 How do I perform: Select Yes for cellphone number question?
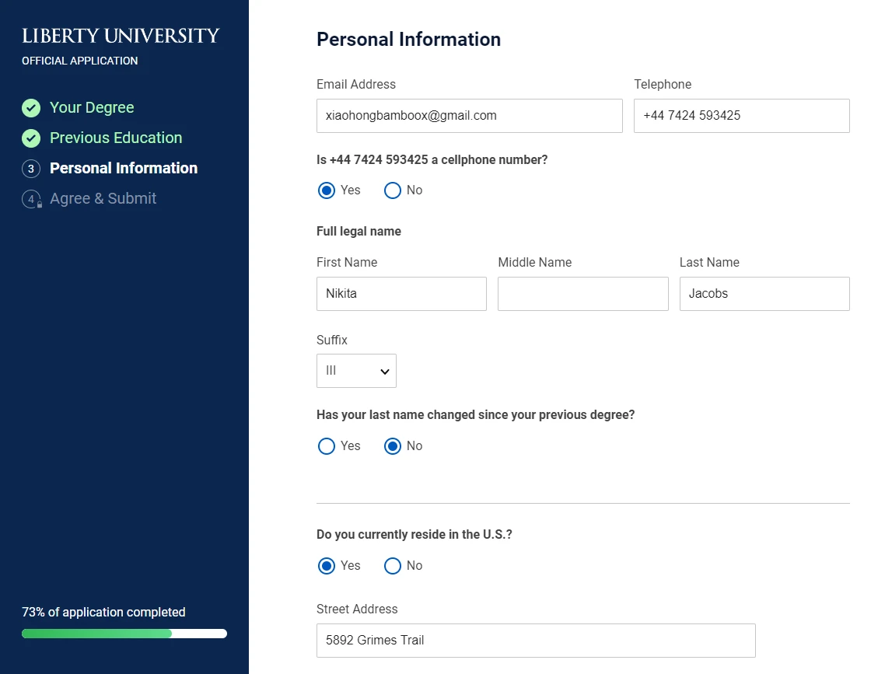click(327, 190)
